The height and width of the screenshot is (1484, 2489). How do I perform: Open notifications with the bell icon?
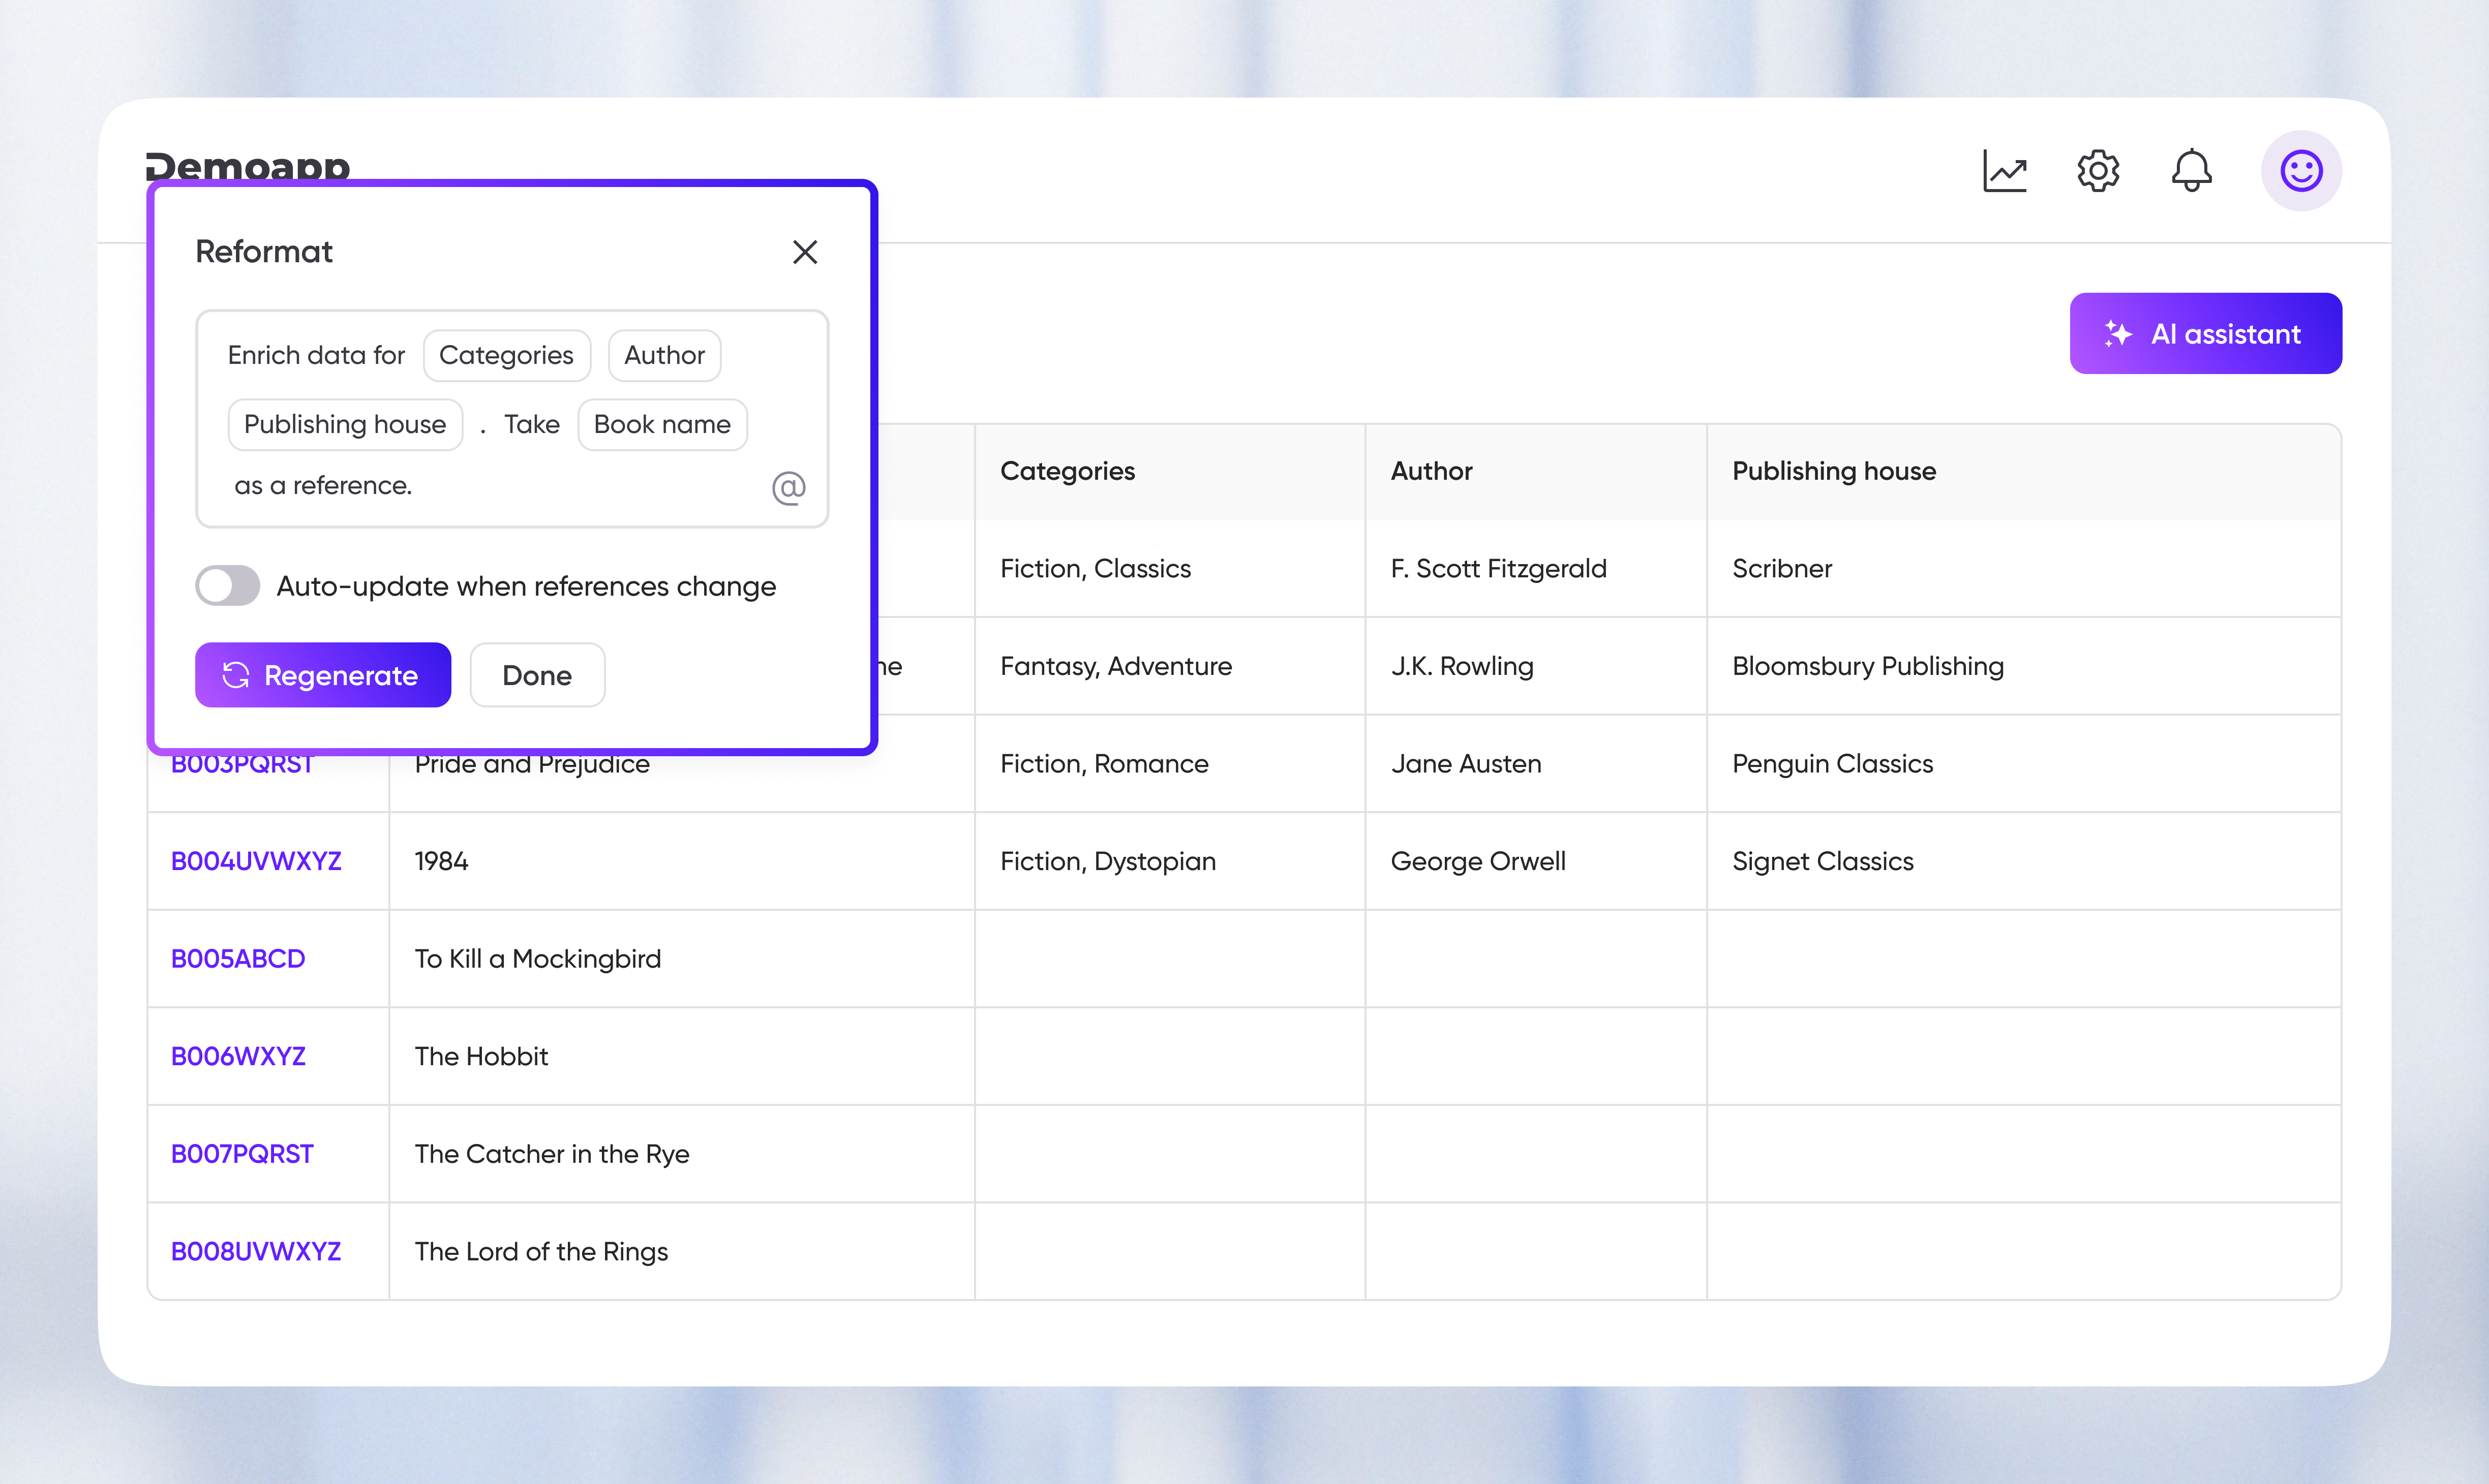(x=2191, y=171)
